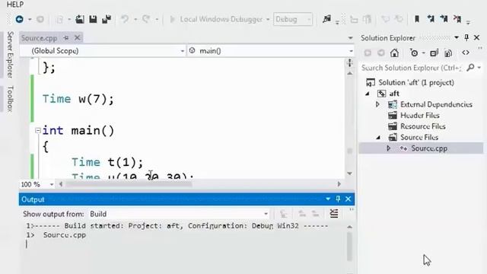Click the Save All multi-disk icon

107,19
